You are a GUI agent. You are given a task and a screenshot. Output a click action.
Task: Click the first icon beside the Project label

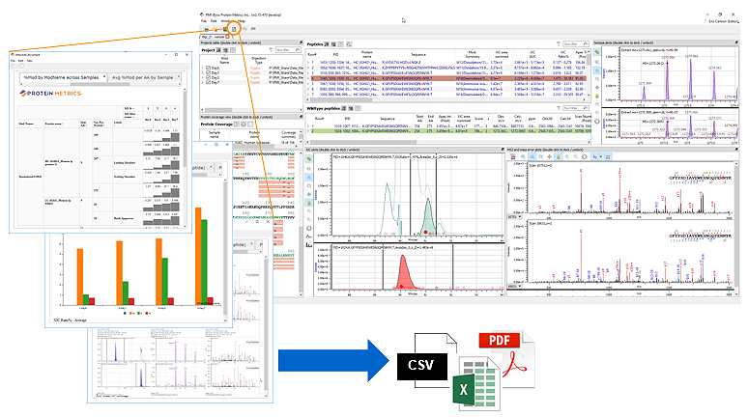click(x=218, y=50)
